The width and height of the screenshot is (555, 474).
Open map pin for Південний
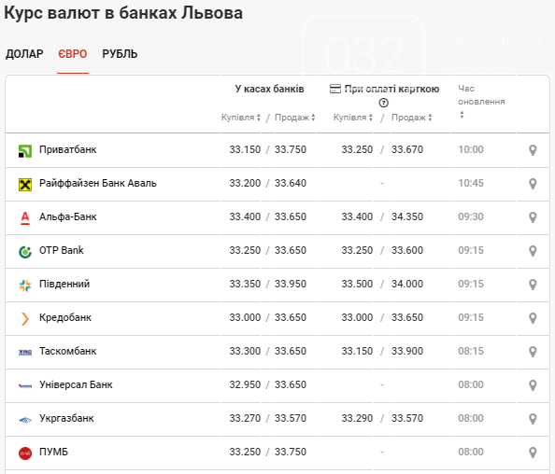533,285
